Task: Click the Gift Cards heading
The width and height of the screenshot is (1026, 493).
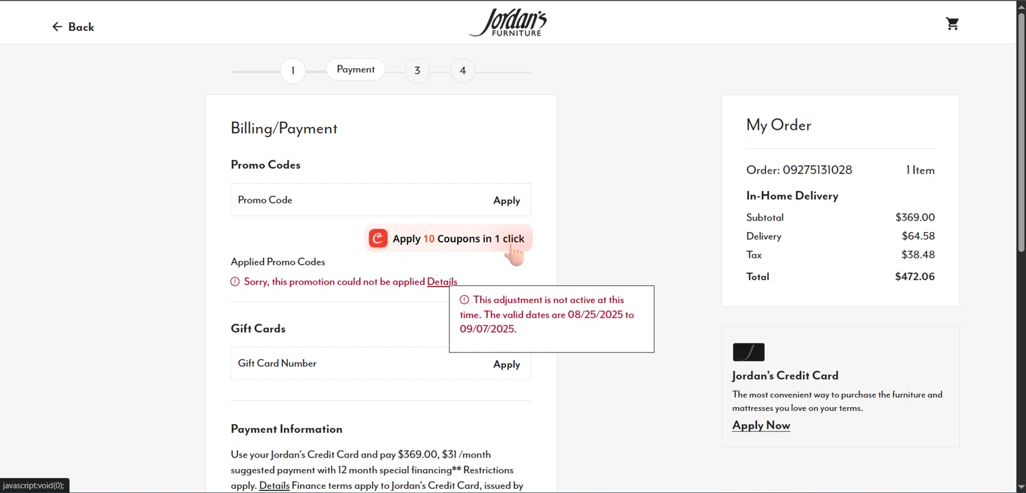Action: point(258,328)
